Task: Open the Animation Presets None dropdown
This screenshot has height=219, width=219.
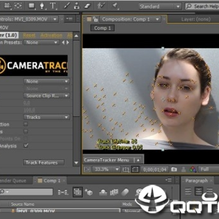Action: (x=41, y=43)
